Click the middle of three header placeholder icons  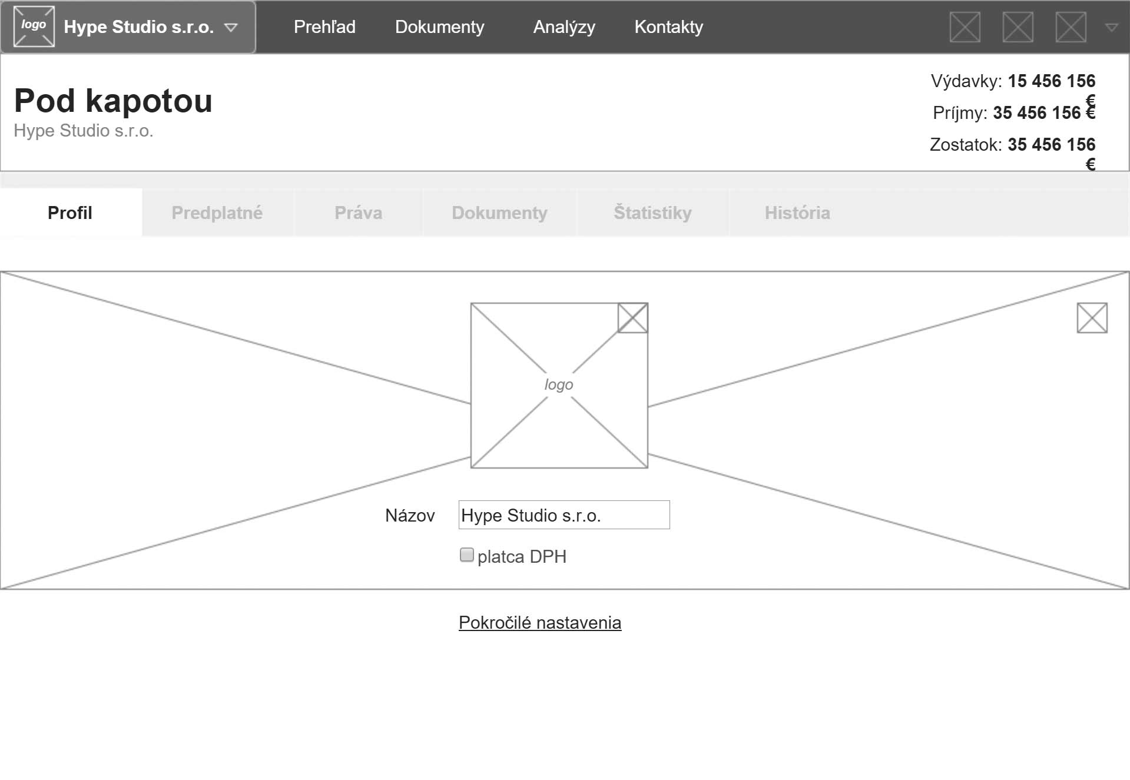pyautogui.click(x=1018, y=27)
